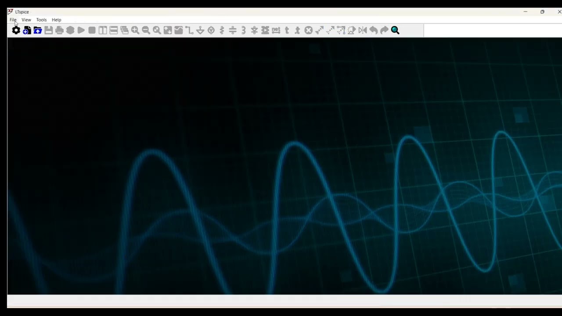562x316 pixels.
Task: Select the Resistor component tool
Action: click(222, 30)
